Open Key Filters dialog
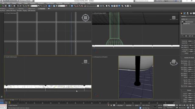 pyautogui.click(x=170, y=108)
